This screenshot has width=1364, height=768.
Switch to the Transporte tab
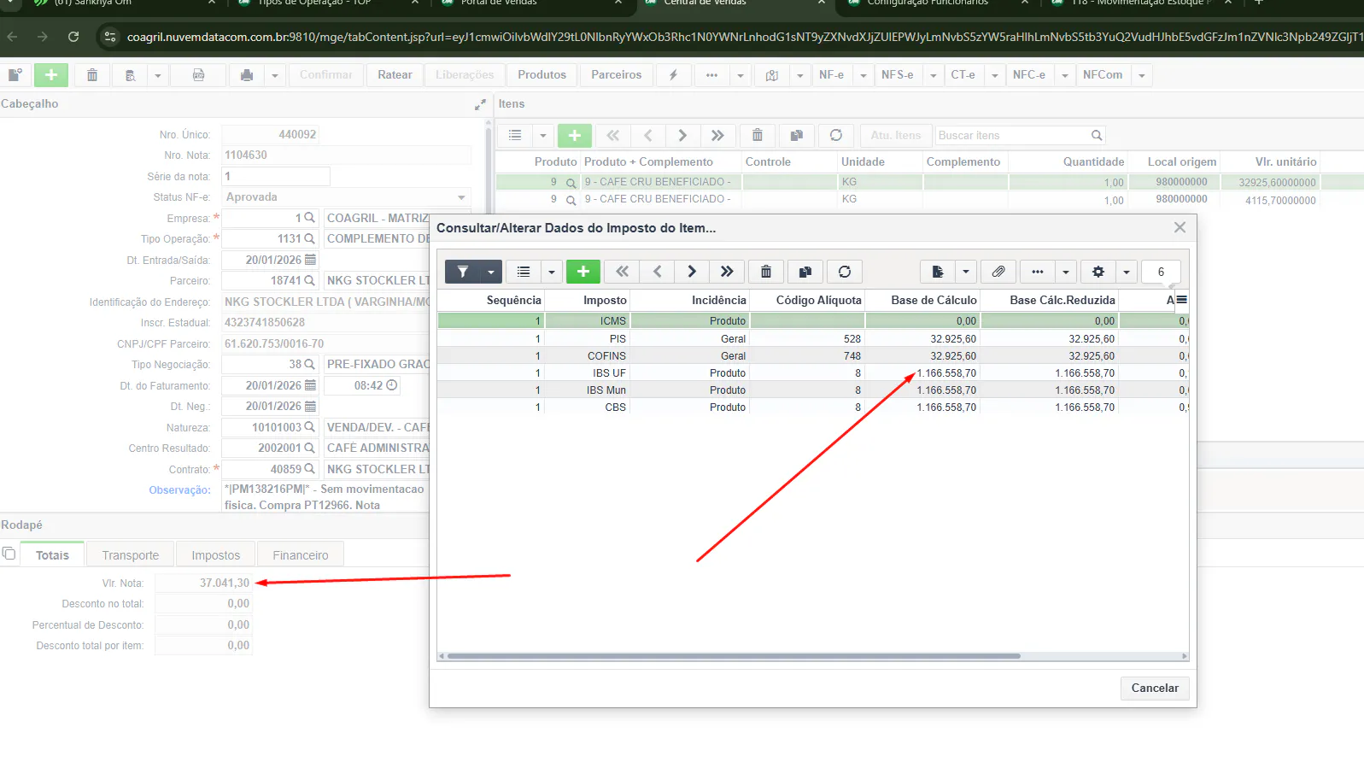131,555
